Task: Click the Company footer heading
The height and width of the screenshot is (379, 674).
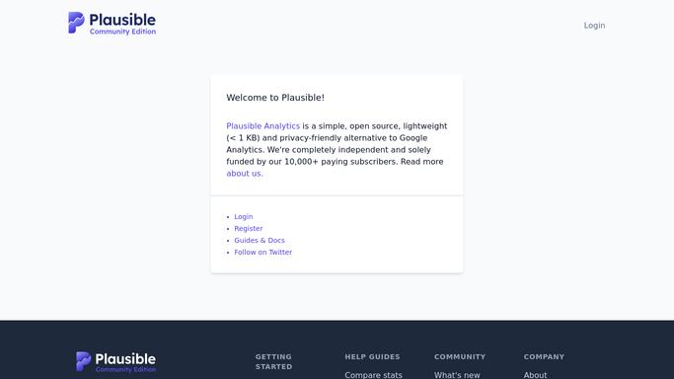Action: coord(544,356)
